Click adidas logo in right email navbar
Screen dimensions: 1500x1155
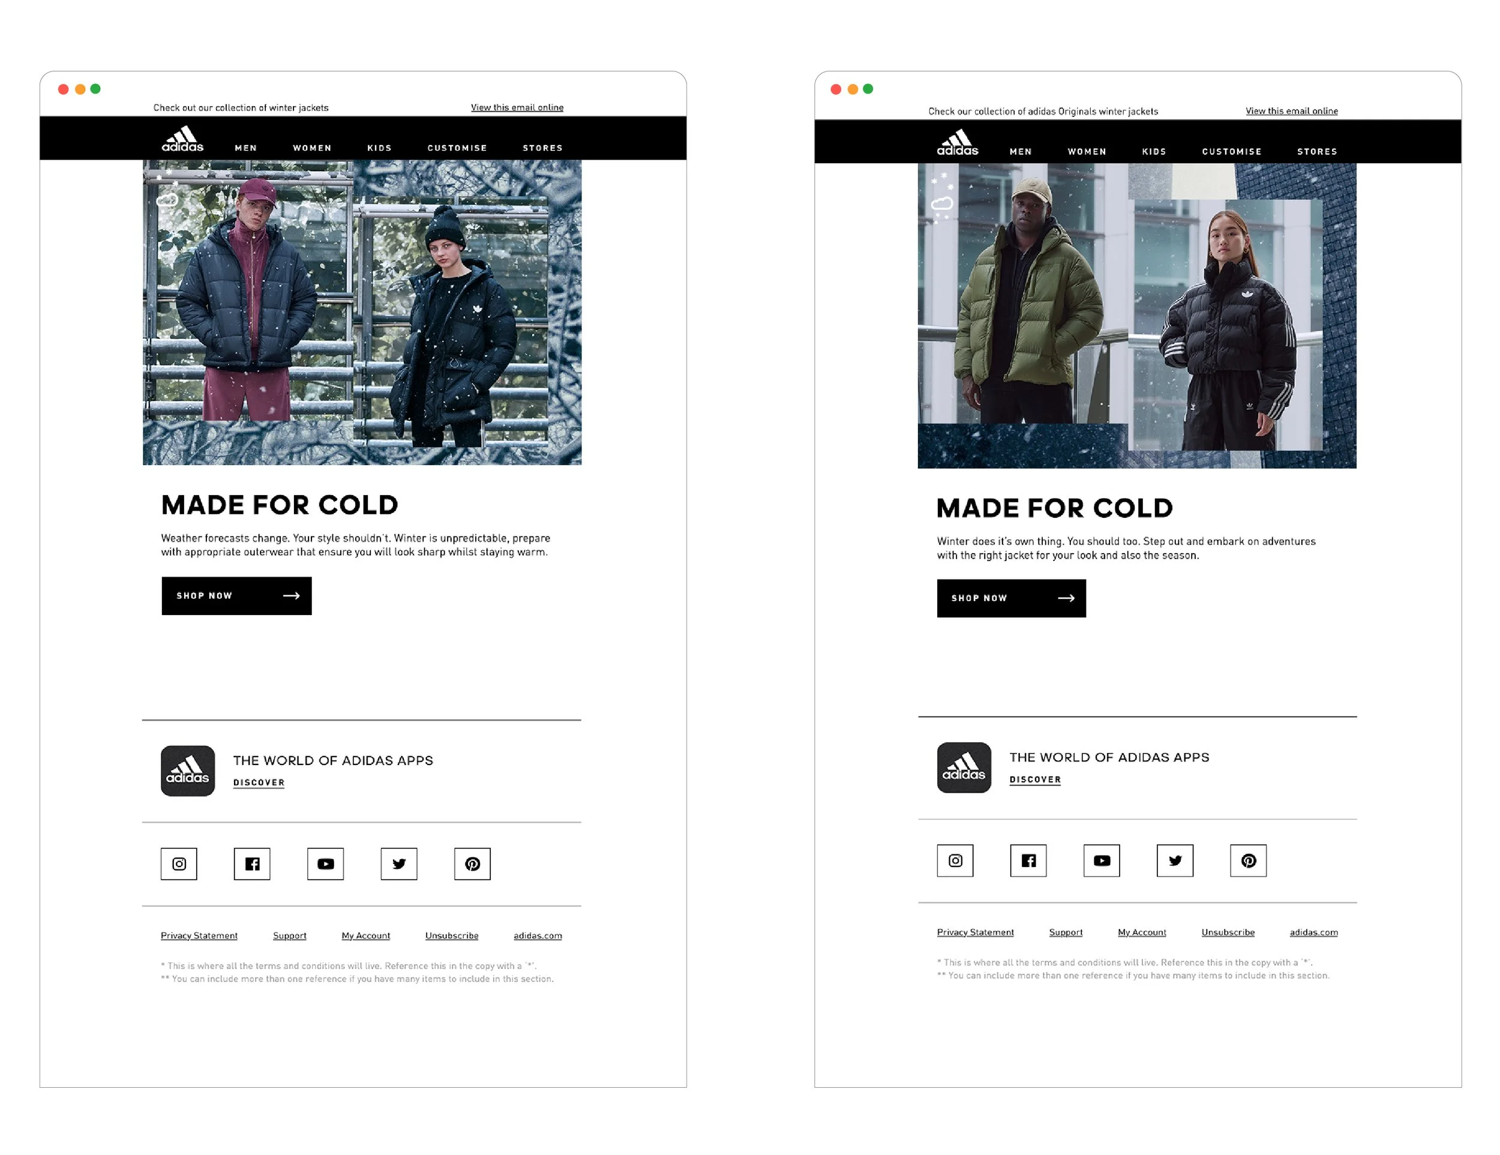tap(958, 142)
